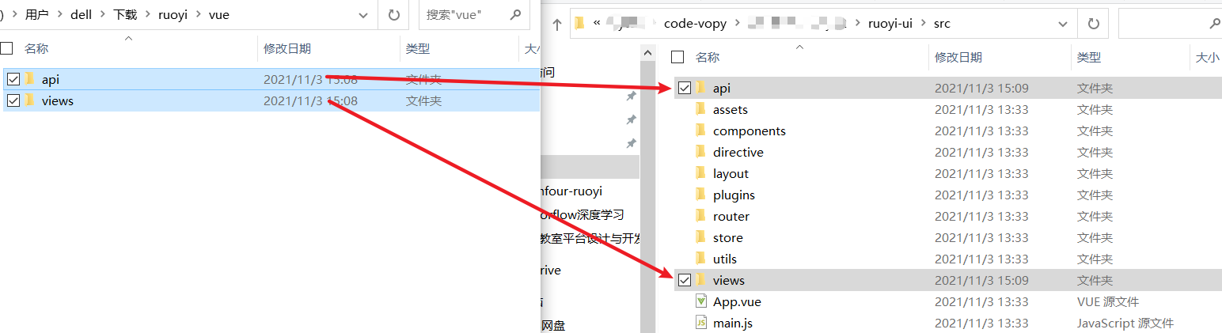Select the utils folder name
This screenshot has width=1222, height=333.
coord(725,259)
